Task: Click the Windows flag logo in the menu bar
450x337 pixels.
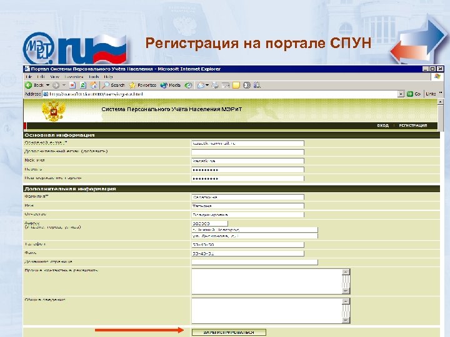Action: tap(437, 77)
